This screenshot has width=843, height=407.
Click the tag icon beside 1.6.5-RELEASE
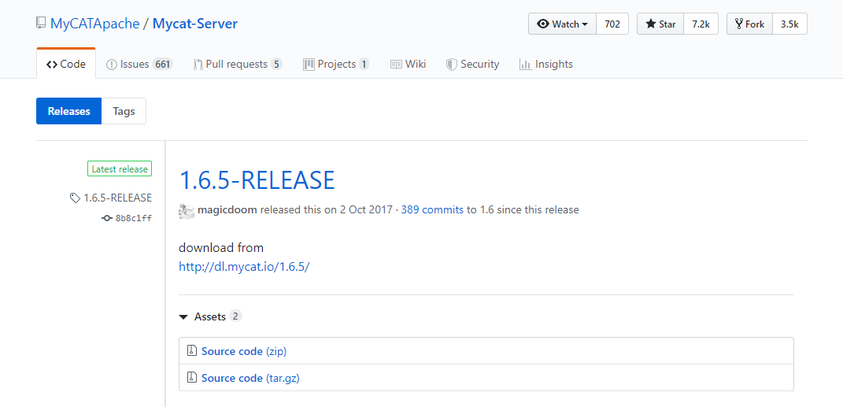[75, 198]
